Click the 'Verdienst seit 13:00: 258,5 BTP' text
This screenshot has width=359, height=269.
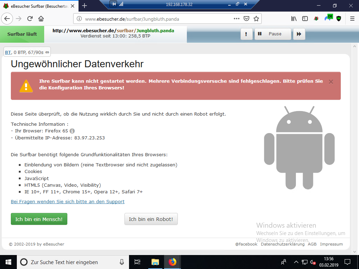(x=115, y=36)
